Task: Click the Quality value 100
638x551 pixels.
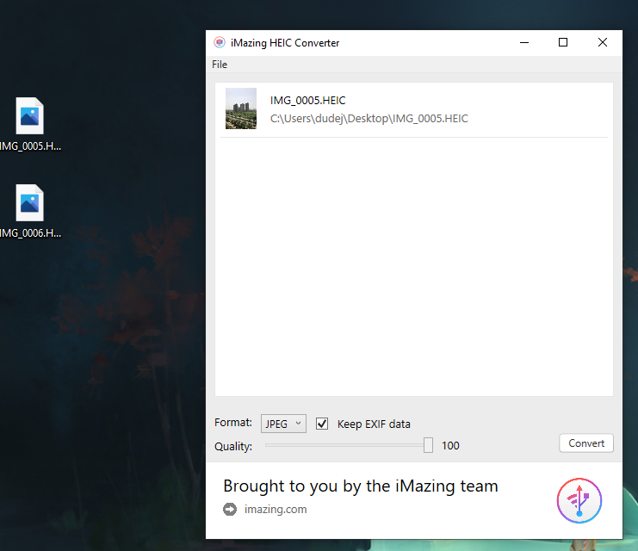Action: point(450,446)
